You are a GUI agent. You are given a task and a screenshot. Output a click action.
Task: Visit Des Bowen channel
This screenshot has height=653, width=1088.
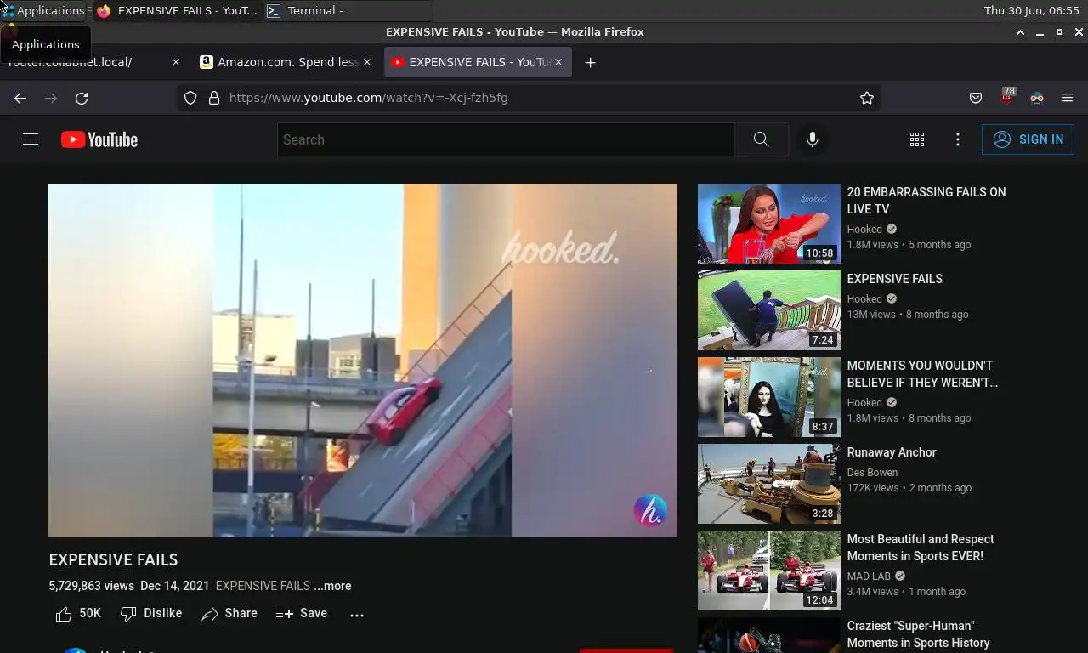point(872,473)
